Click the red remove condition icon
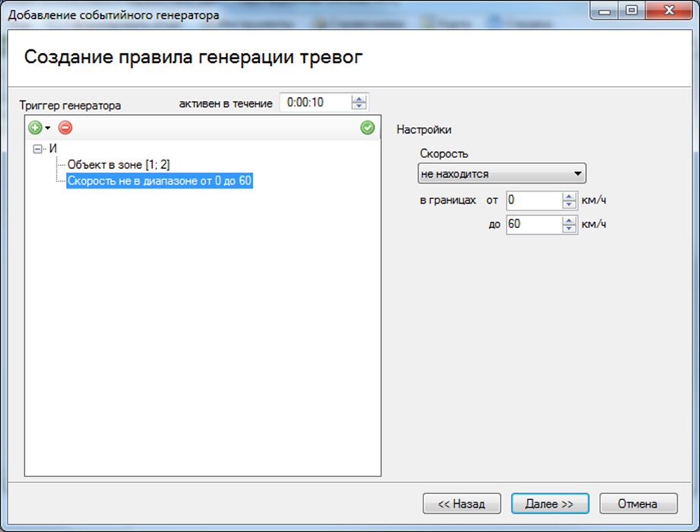The image size is (700, 532). coord(65,128)
